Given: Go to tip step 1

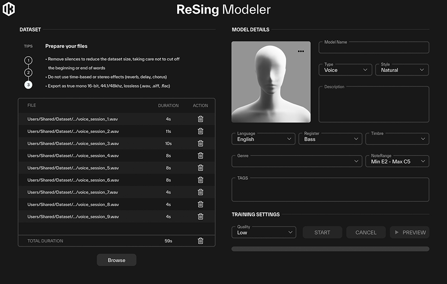Looking at the screenshot, I should 28,60.
